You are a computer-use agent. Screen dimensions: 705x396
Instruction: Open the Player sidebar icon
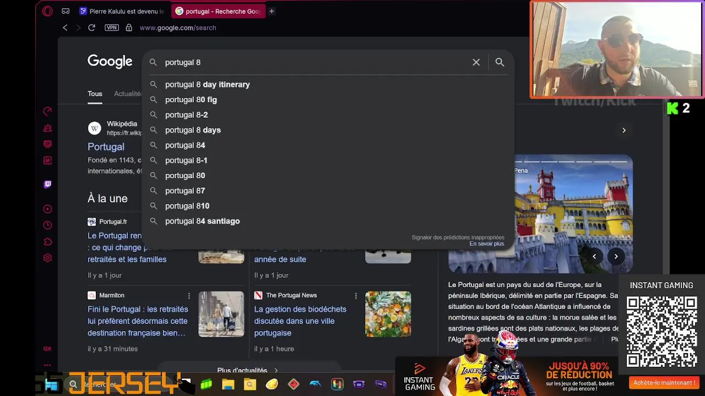(47, 209)
